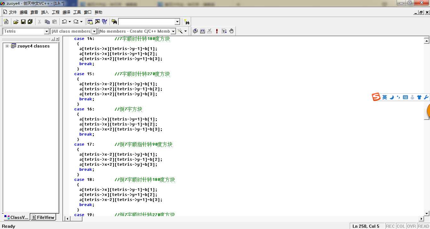430x229 pixels.
Task: Click inside the Find text input field
Action: tap(146, 22)
